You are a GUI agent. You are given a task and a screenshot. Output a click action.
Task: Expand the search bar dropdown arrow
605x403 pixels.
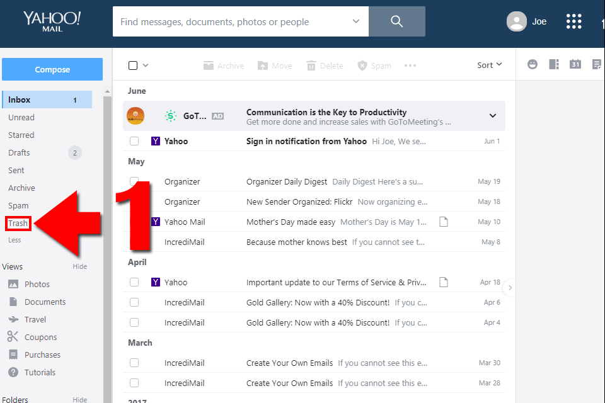pyautogui.click(x=357, y=21)
